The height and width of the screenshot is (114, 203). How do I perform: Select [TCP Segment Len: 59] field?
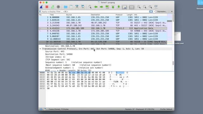pyautogui.click(x=58, y=60)
